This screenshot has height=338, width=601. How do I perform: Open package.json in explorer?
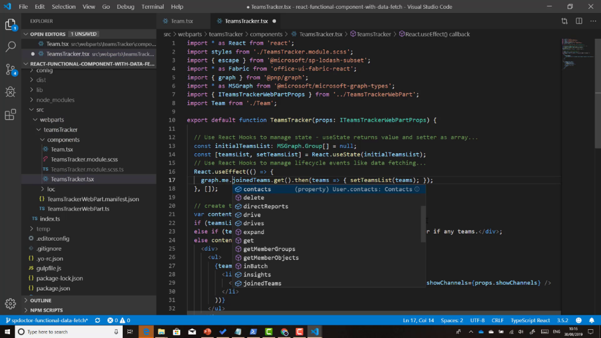click(53, 288)
